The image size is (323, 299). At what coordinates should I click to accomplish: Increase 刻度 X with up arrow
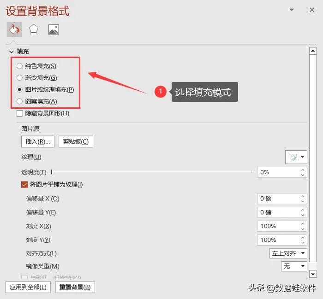[x=303, y=224]
